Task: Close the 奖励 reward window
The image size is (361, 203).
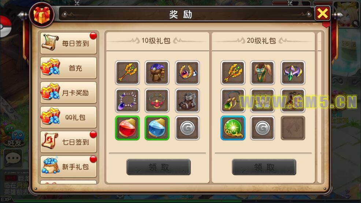Action: point(322,13)
